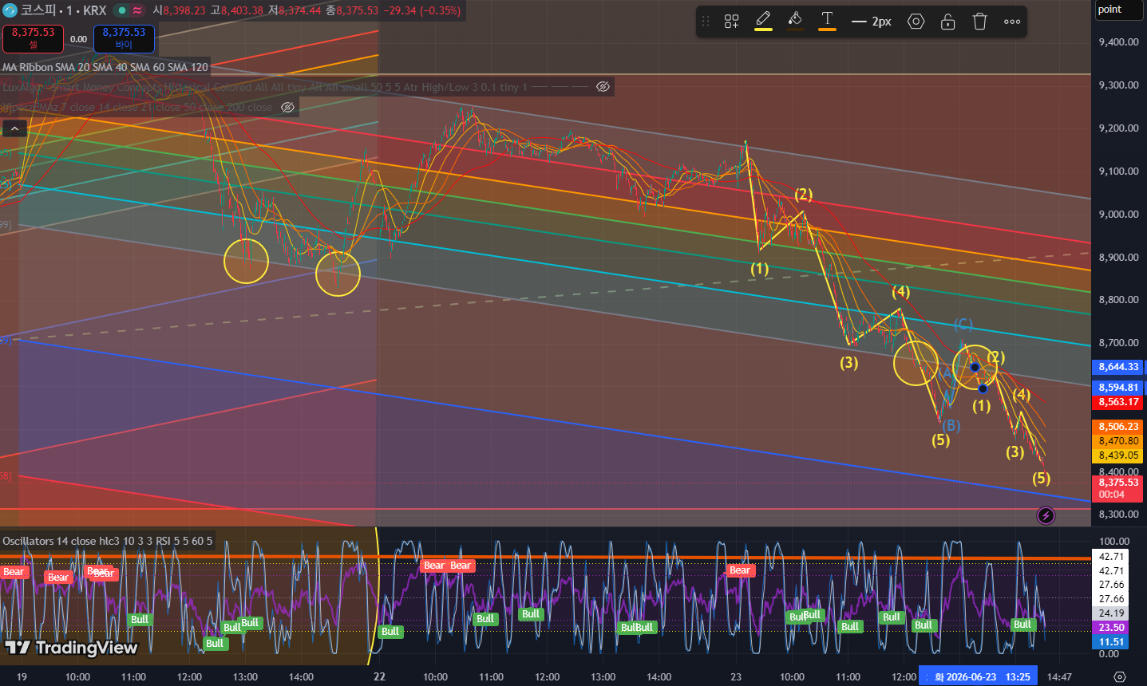Open the chart time settings gear icon
The image size is (1147, 686).
click(1119, 676)
